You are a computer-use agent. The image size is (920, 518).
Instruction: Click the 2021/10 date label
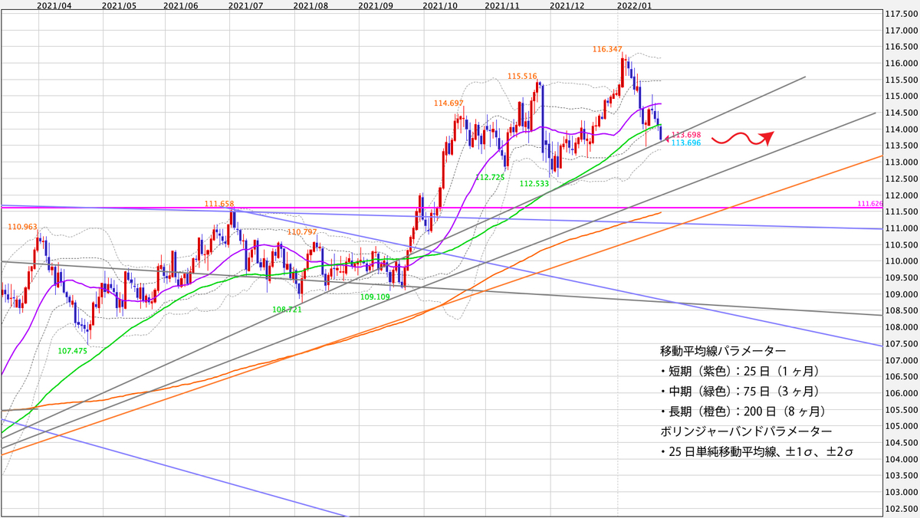pyautogui.click(x=440, y=5)
